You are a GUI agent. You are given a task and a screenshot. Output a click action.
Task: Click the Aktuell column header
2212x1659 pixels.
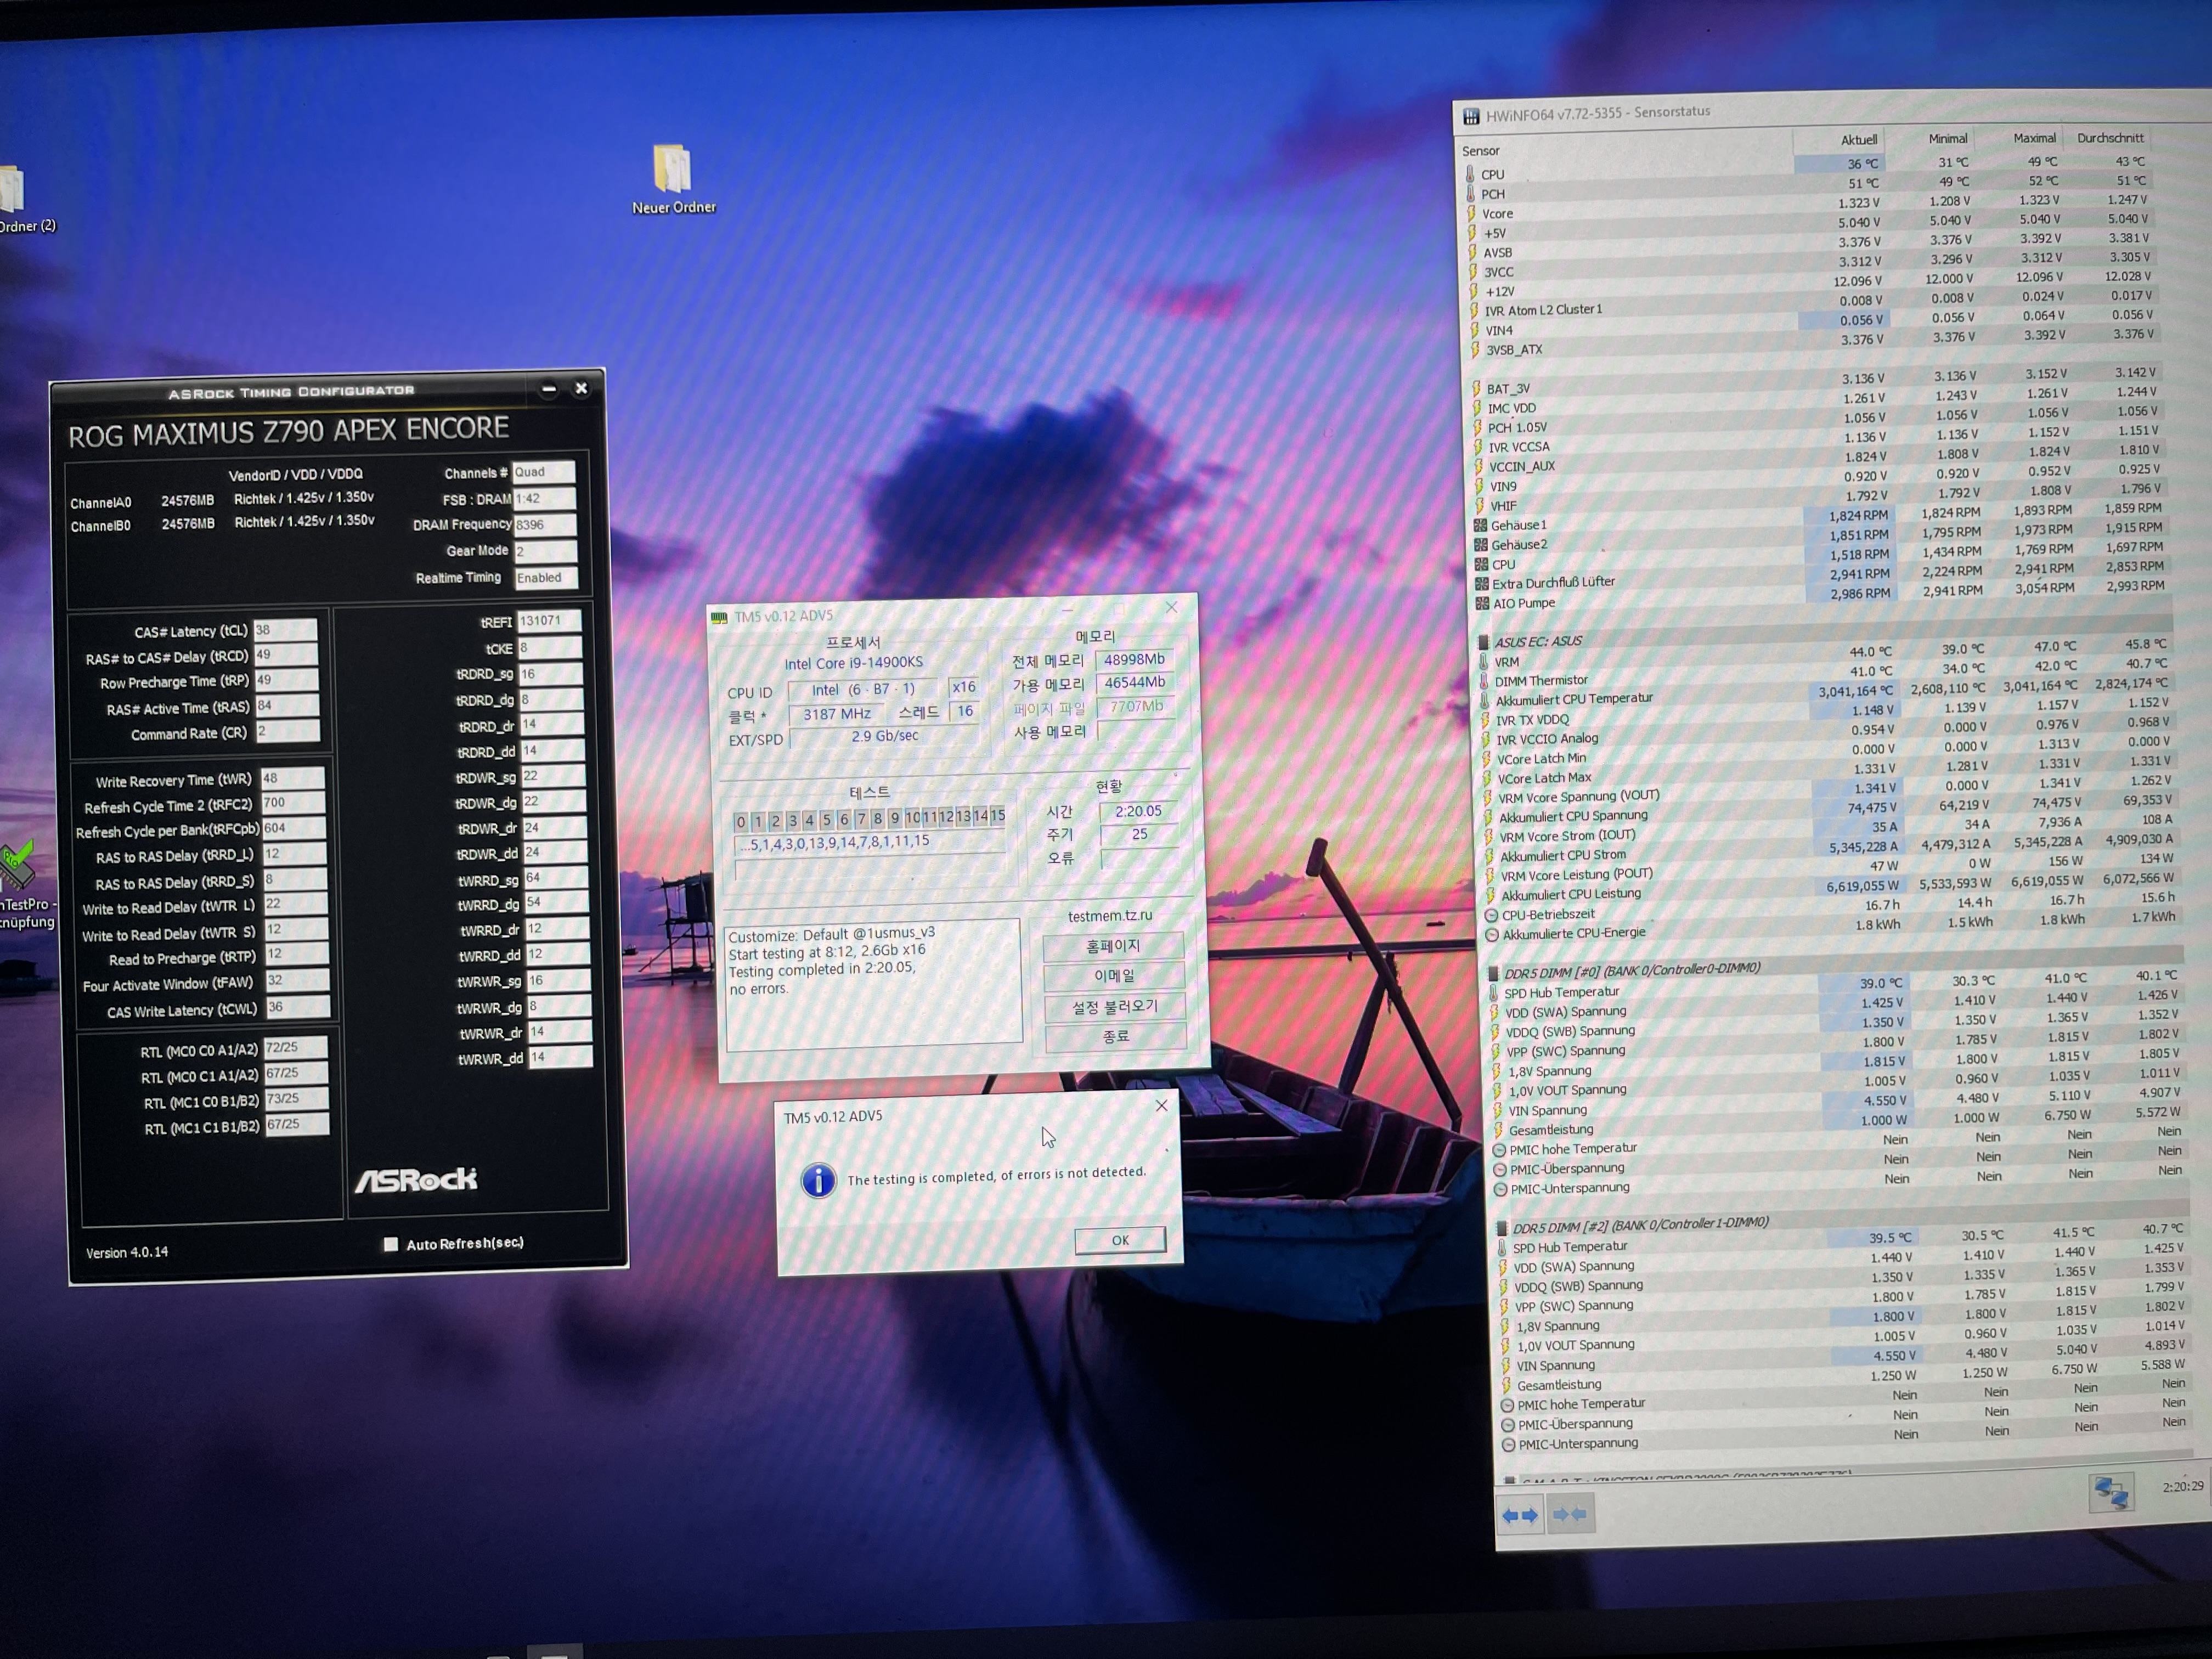tap(1858, 140)
